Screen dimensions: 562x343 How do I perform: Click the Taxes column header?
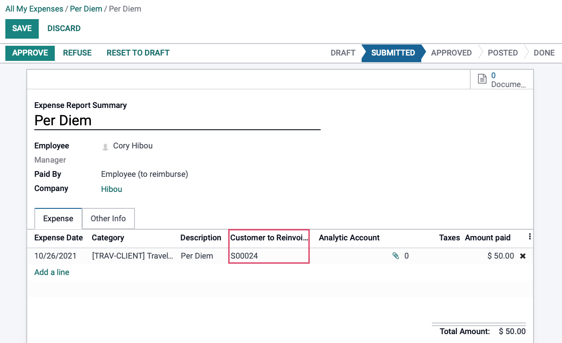(449, 238)
